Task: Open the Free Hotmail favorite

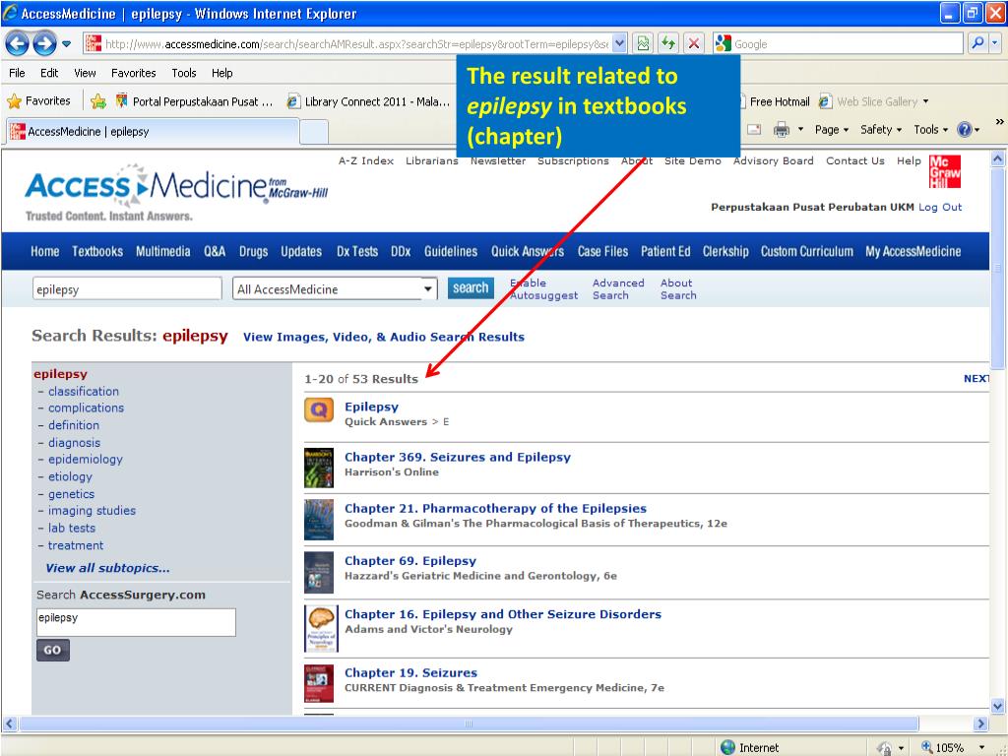Action: (x=776, y=101)
